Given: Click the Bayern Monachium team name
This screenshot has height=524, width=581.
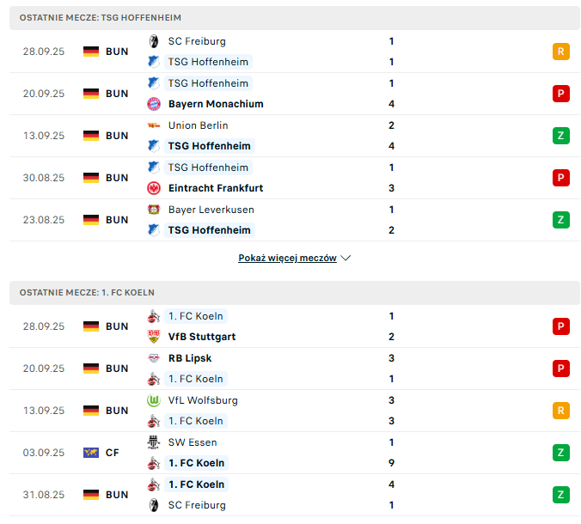Looking at the screenshot, I should pos(216,104).
